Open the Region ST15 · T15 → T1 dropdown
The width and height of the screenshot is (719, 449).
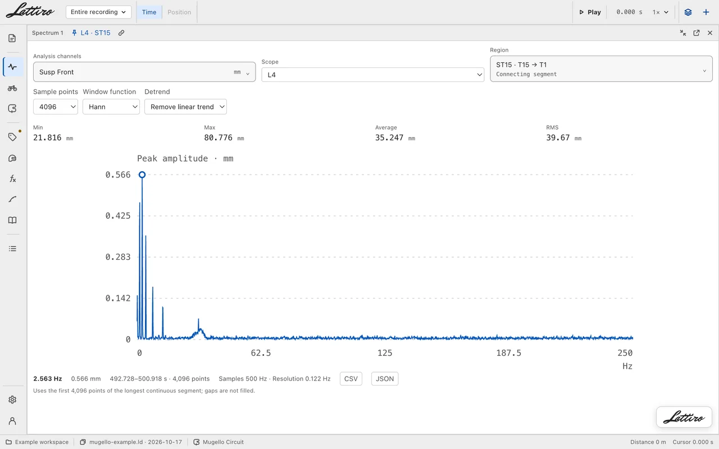[602, 69]
